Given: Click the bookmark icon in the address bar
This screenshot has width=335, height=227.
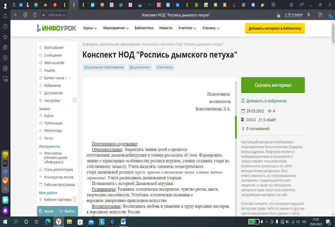Looking at the screenshot, I should point(308,15).
